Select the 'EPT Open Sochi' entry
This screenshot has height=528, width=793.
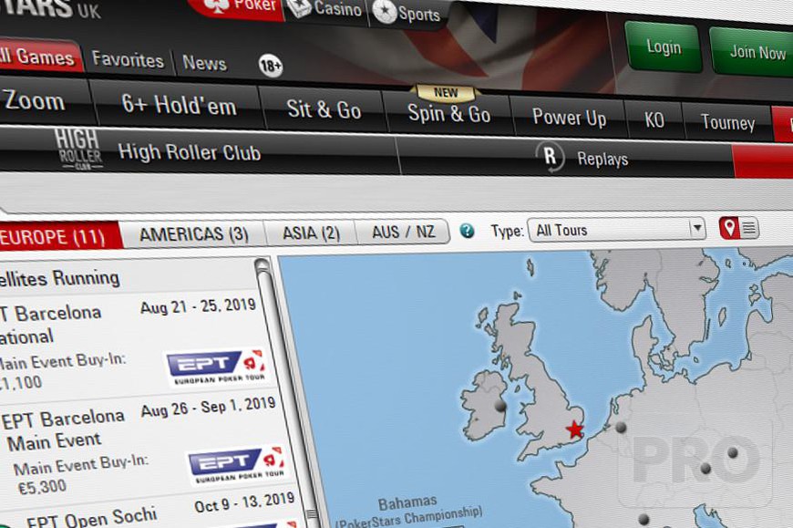pos(91,519)
